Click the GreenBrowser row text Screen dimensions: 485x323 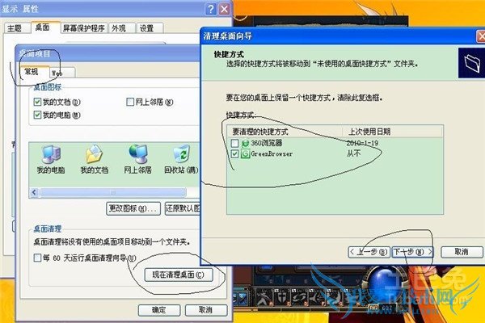tap(272, 153)
